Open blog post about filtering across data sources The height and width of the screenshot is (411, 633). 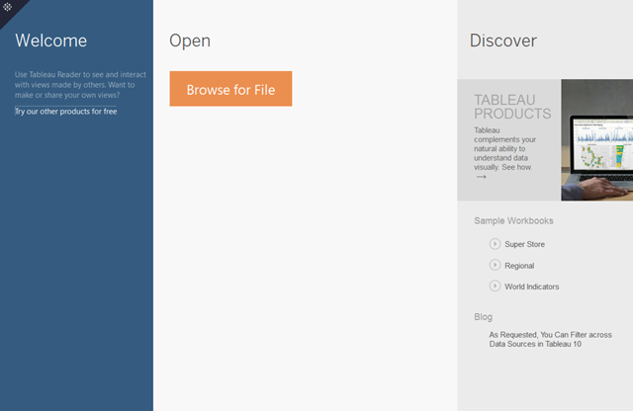[x=550, y=339]
